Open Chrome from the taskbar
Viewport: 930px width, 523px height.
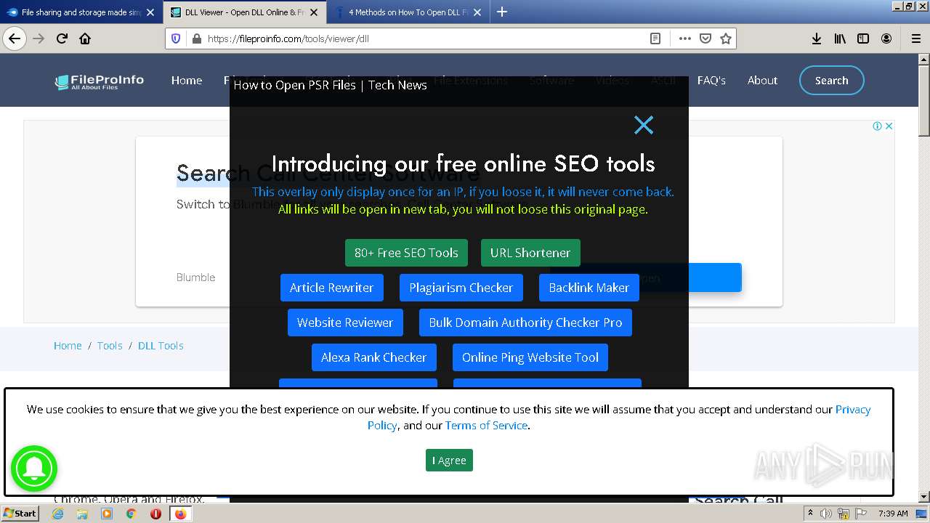coord(131,514)
